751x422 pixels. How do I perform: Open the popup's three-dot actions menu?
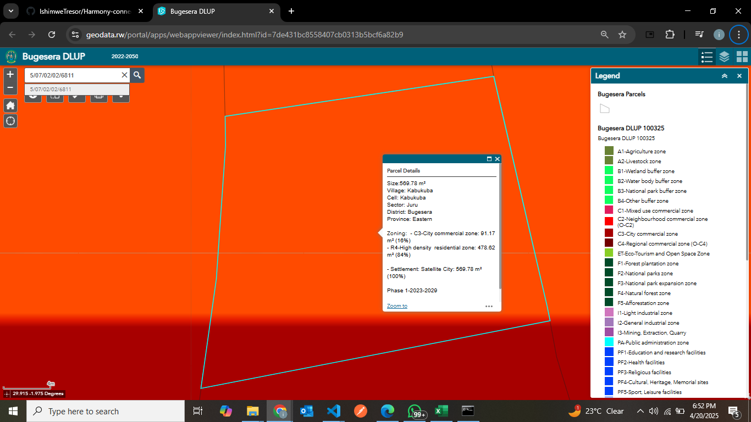tap(489, 306)
